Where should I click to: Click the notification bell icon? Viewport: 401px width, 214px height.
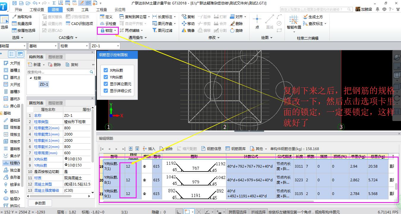tap(378, 9)
